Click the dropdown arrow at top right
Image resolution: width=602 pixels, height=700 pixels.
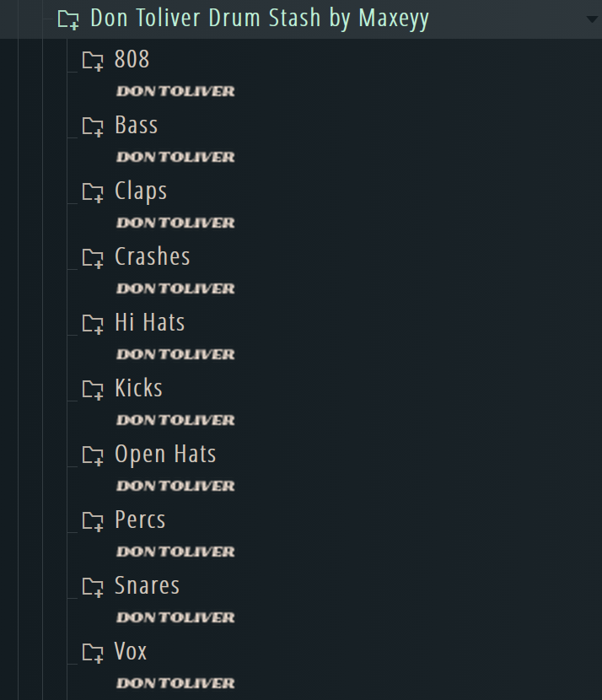point(592,19)
